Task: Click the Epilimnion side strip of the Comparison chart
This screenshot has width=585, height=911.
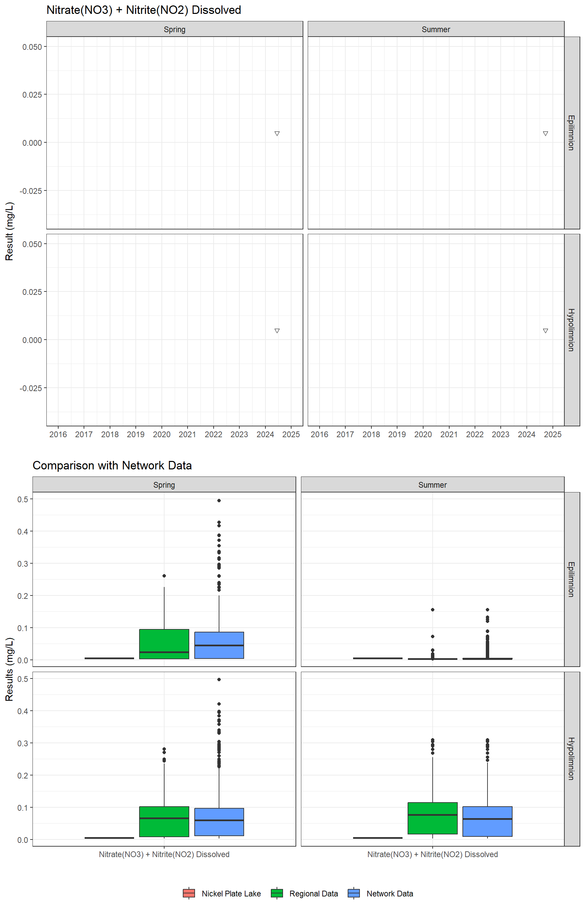Action: (572, 579)
